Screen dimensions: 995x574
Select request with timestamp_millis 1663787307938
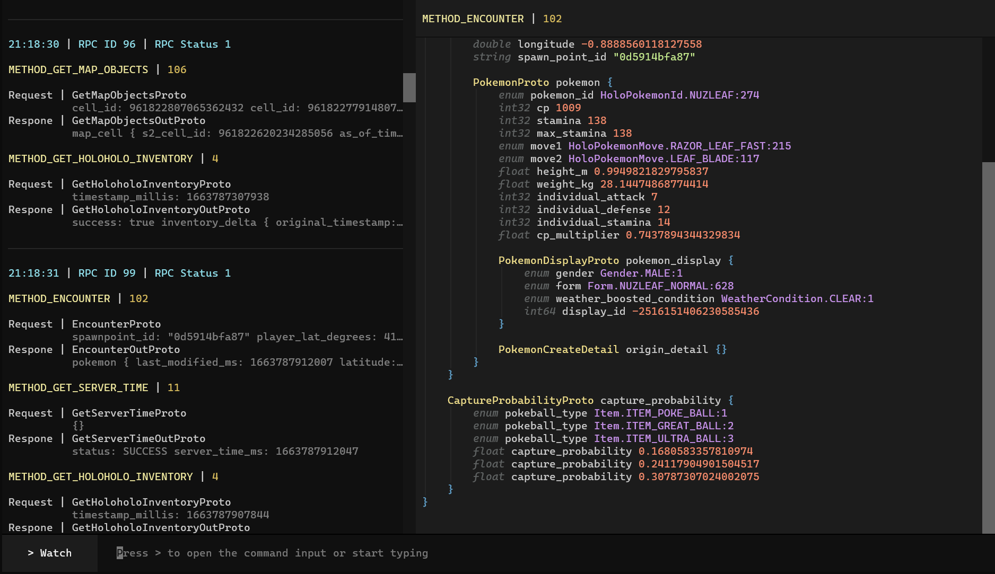pyautogui.click(x=206, y=190)
